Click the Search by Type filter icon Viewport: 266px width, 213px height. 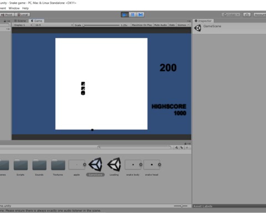(x=177, y=148)
